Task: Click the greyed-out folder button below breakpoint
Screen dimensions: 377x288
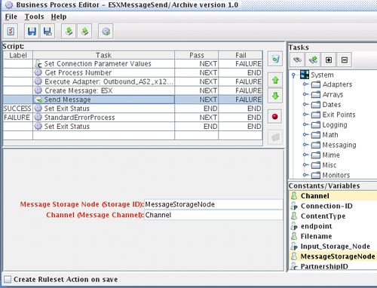Action: tap(275, 137)
